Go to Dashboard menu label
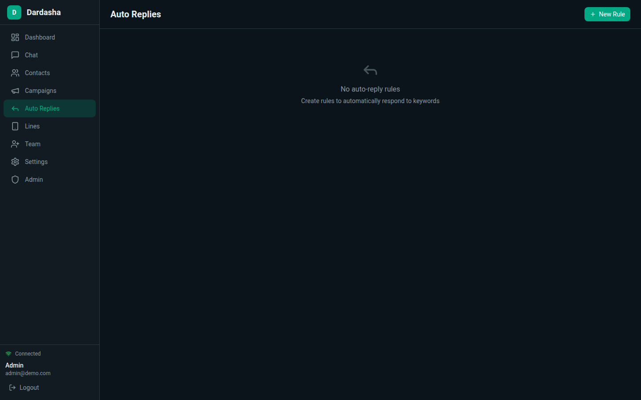The height and width of the screenshot is (400, 641). coord(40,37)
